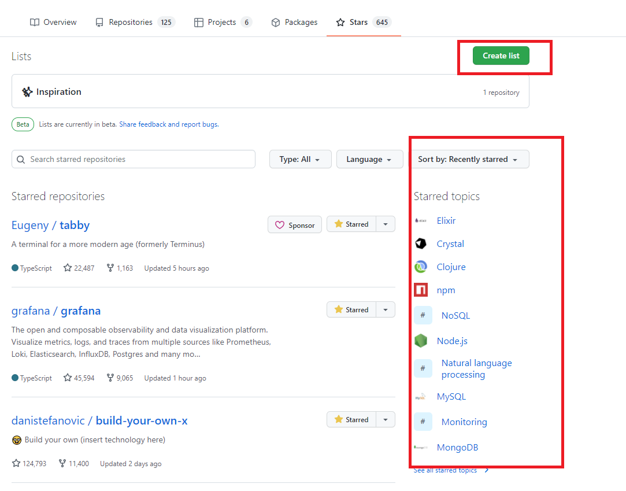This screenshot has height=491, width=626.
Task: Open the Projects tab
Action: coord(223,23)
